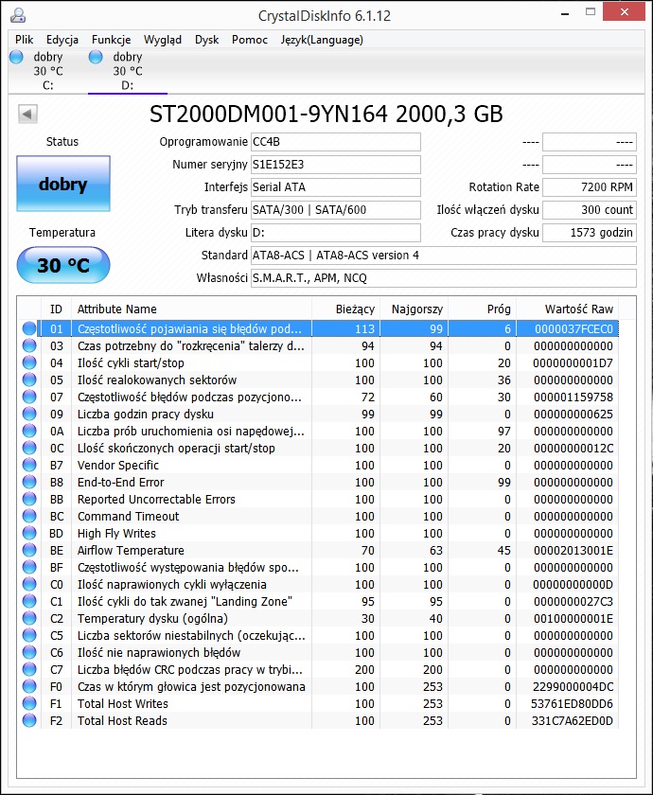Click the status orb for attribute C5
653x795 pixels.
pos(29,635)
